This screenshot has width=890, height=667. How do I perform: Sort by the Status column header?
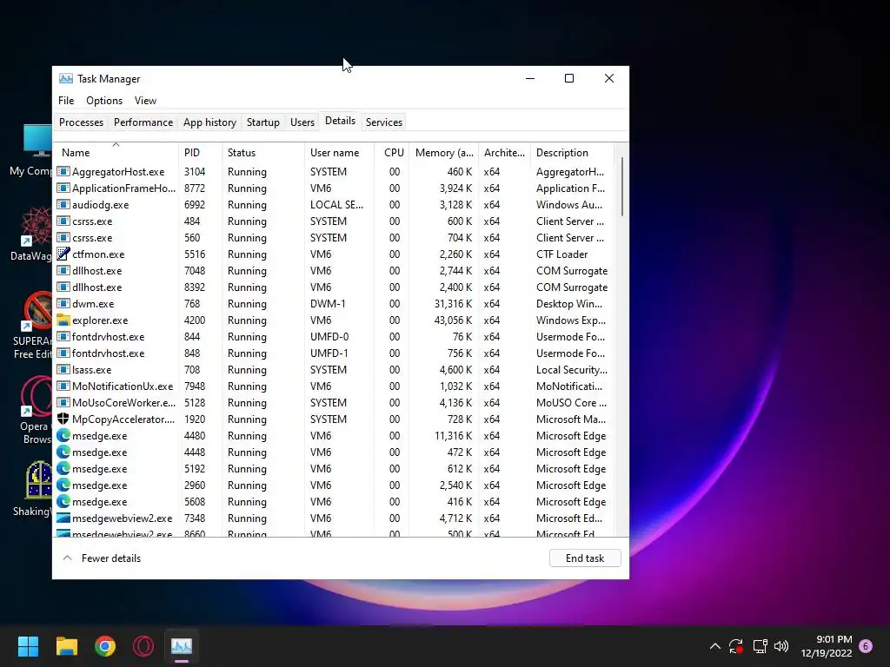click(263, 152)
